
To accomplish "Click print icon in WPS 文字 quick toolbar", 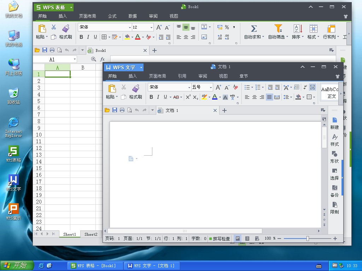I will coord(122,110).
